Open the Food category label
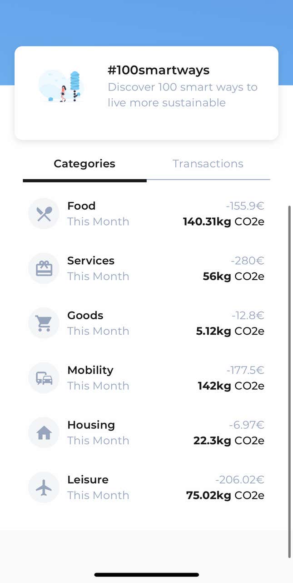 coord(81,206)
